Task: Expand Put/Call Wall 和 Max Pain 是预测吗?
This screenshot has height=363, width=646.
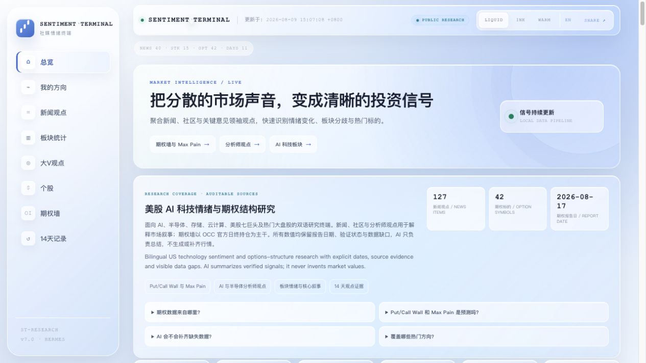Action: 493,312
